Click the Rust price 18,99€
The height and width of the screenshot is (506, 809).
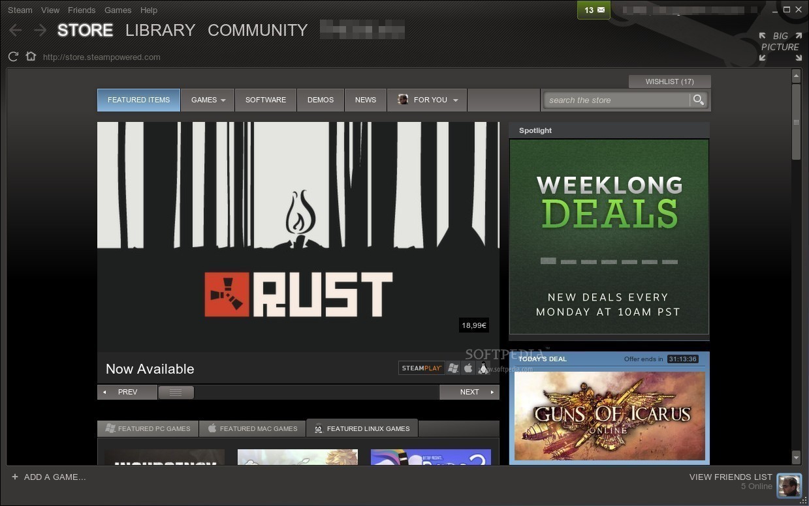(x=474, y=325)
